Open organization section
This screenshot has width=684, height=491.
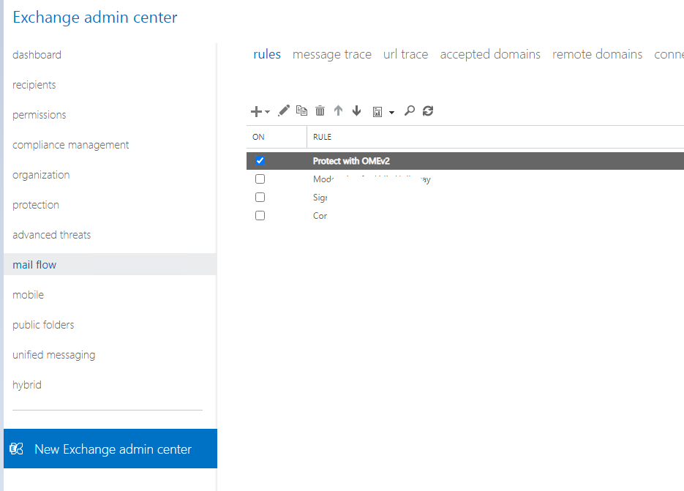point(41,175)
